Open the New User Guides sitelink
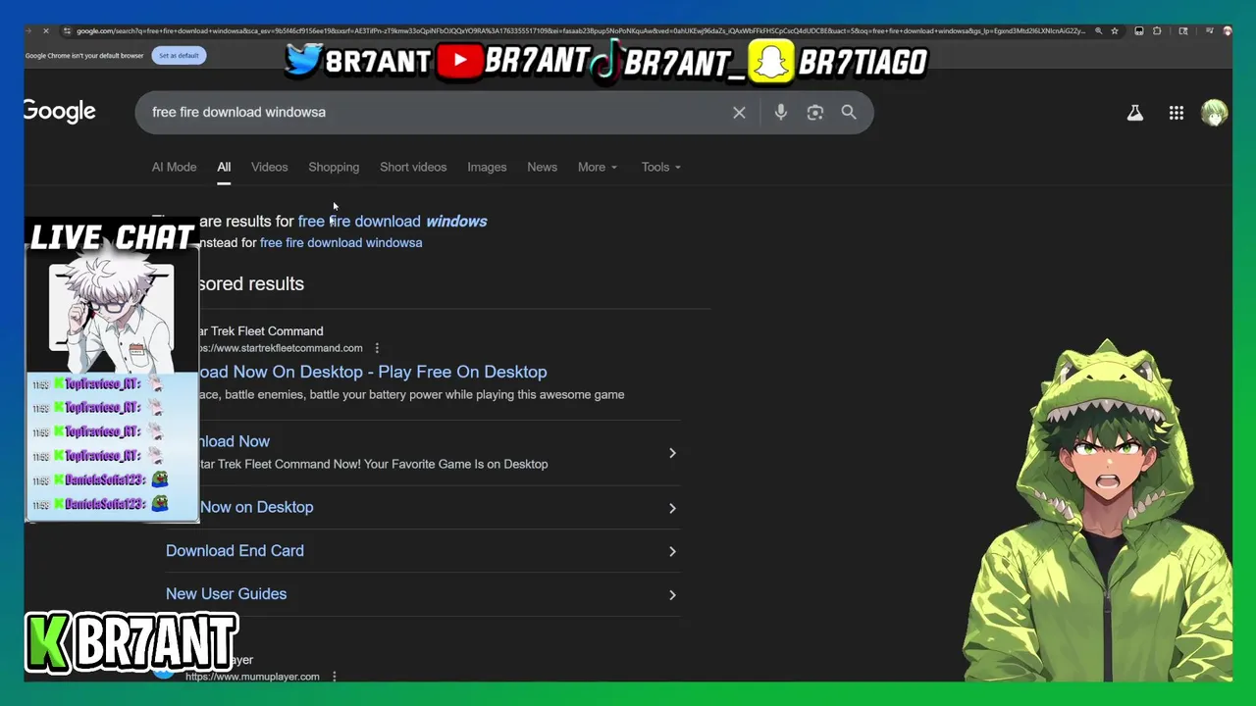This screenshot has width=1256, height=706. point(226,594)
